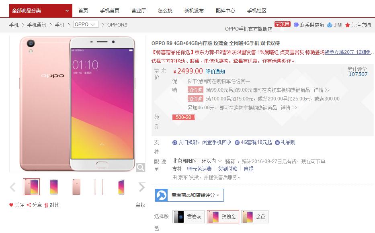Click the 分享 share icon
This screenshot has height=233, width=375.
point(29,205)
